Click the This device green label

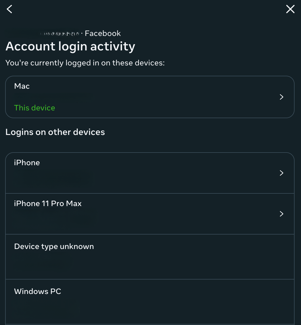click(34, 108)
